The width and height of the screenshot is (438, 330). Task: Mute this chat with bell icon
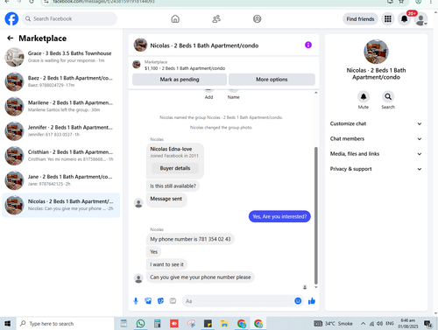tap(364, 96)
